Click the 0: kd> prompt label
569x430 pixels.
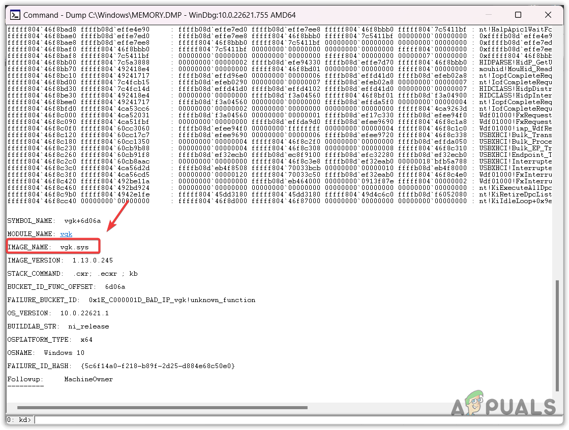pos(19,420)
